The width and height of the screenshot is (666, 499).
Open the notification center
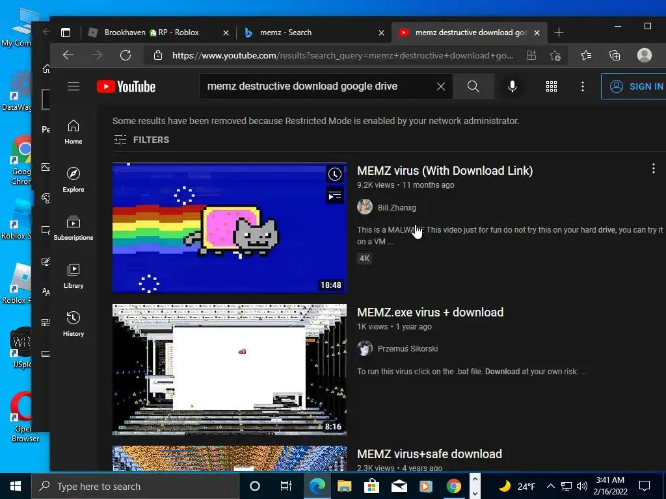pyautogui.click(x=645, y=486)
